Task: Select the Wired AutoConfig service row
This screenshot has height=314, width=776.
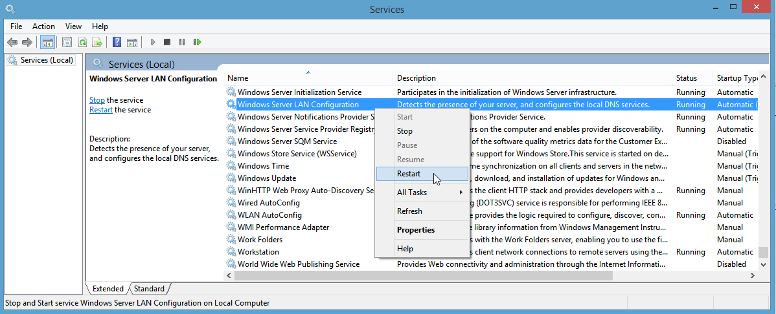Action: (x=491, y=203)
